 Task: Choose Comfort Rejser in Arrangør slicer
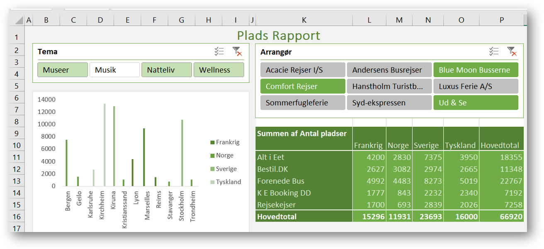303,86
